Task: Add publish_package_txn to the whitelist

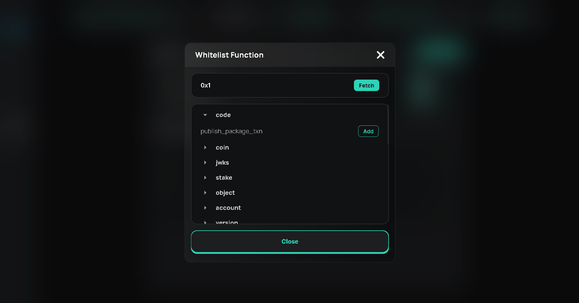Action: click(x=368, y=131)
